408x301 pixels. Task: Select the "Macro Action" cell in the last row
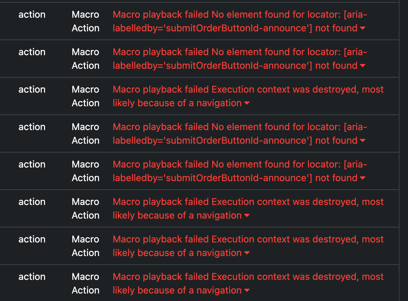click(85, 283)
